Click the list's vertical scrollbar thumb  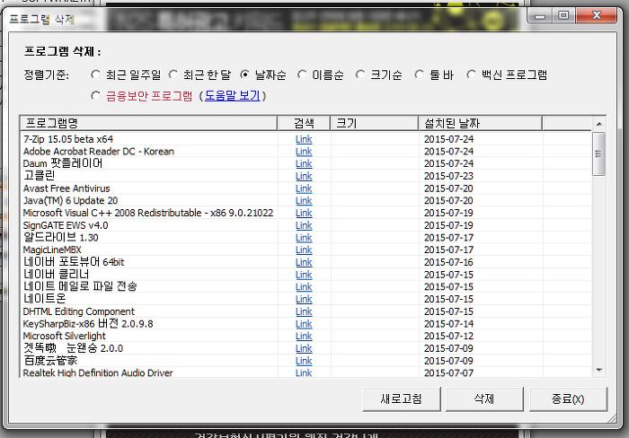coord(599,153)
